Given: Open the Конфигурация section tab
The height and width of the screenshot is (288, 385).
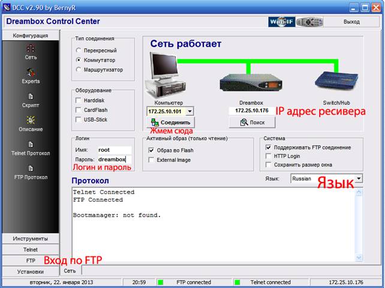Looking at the screenshot, I should (x=31, y=35).
